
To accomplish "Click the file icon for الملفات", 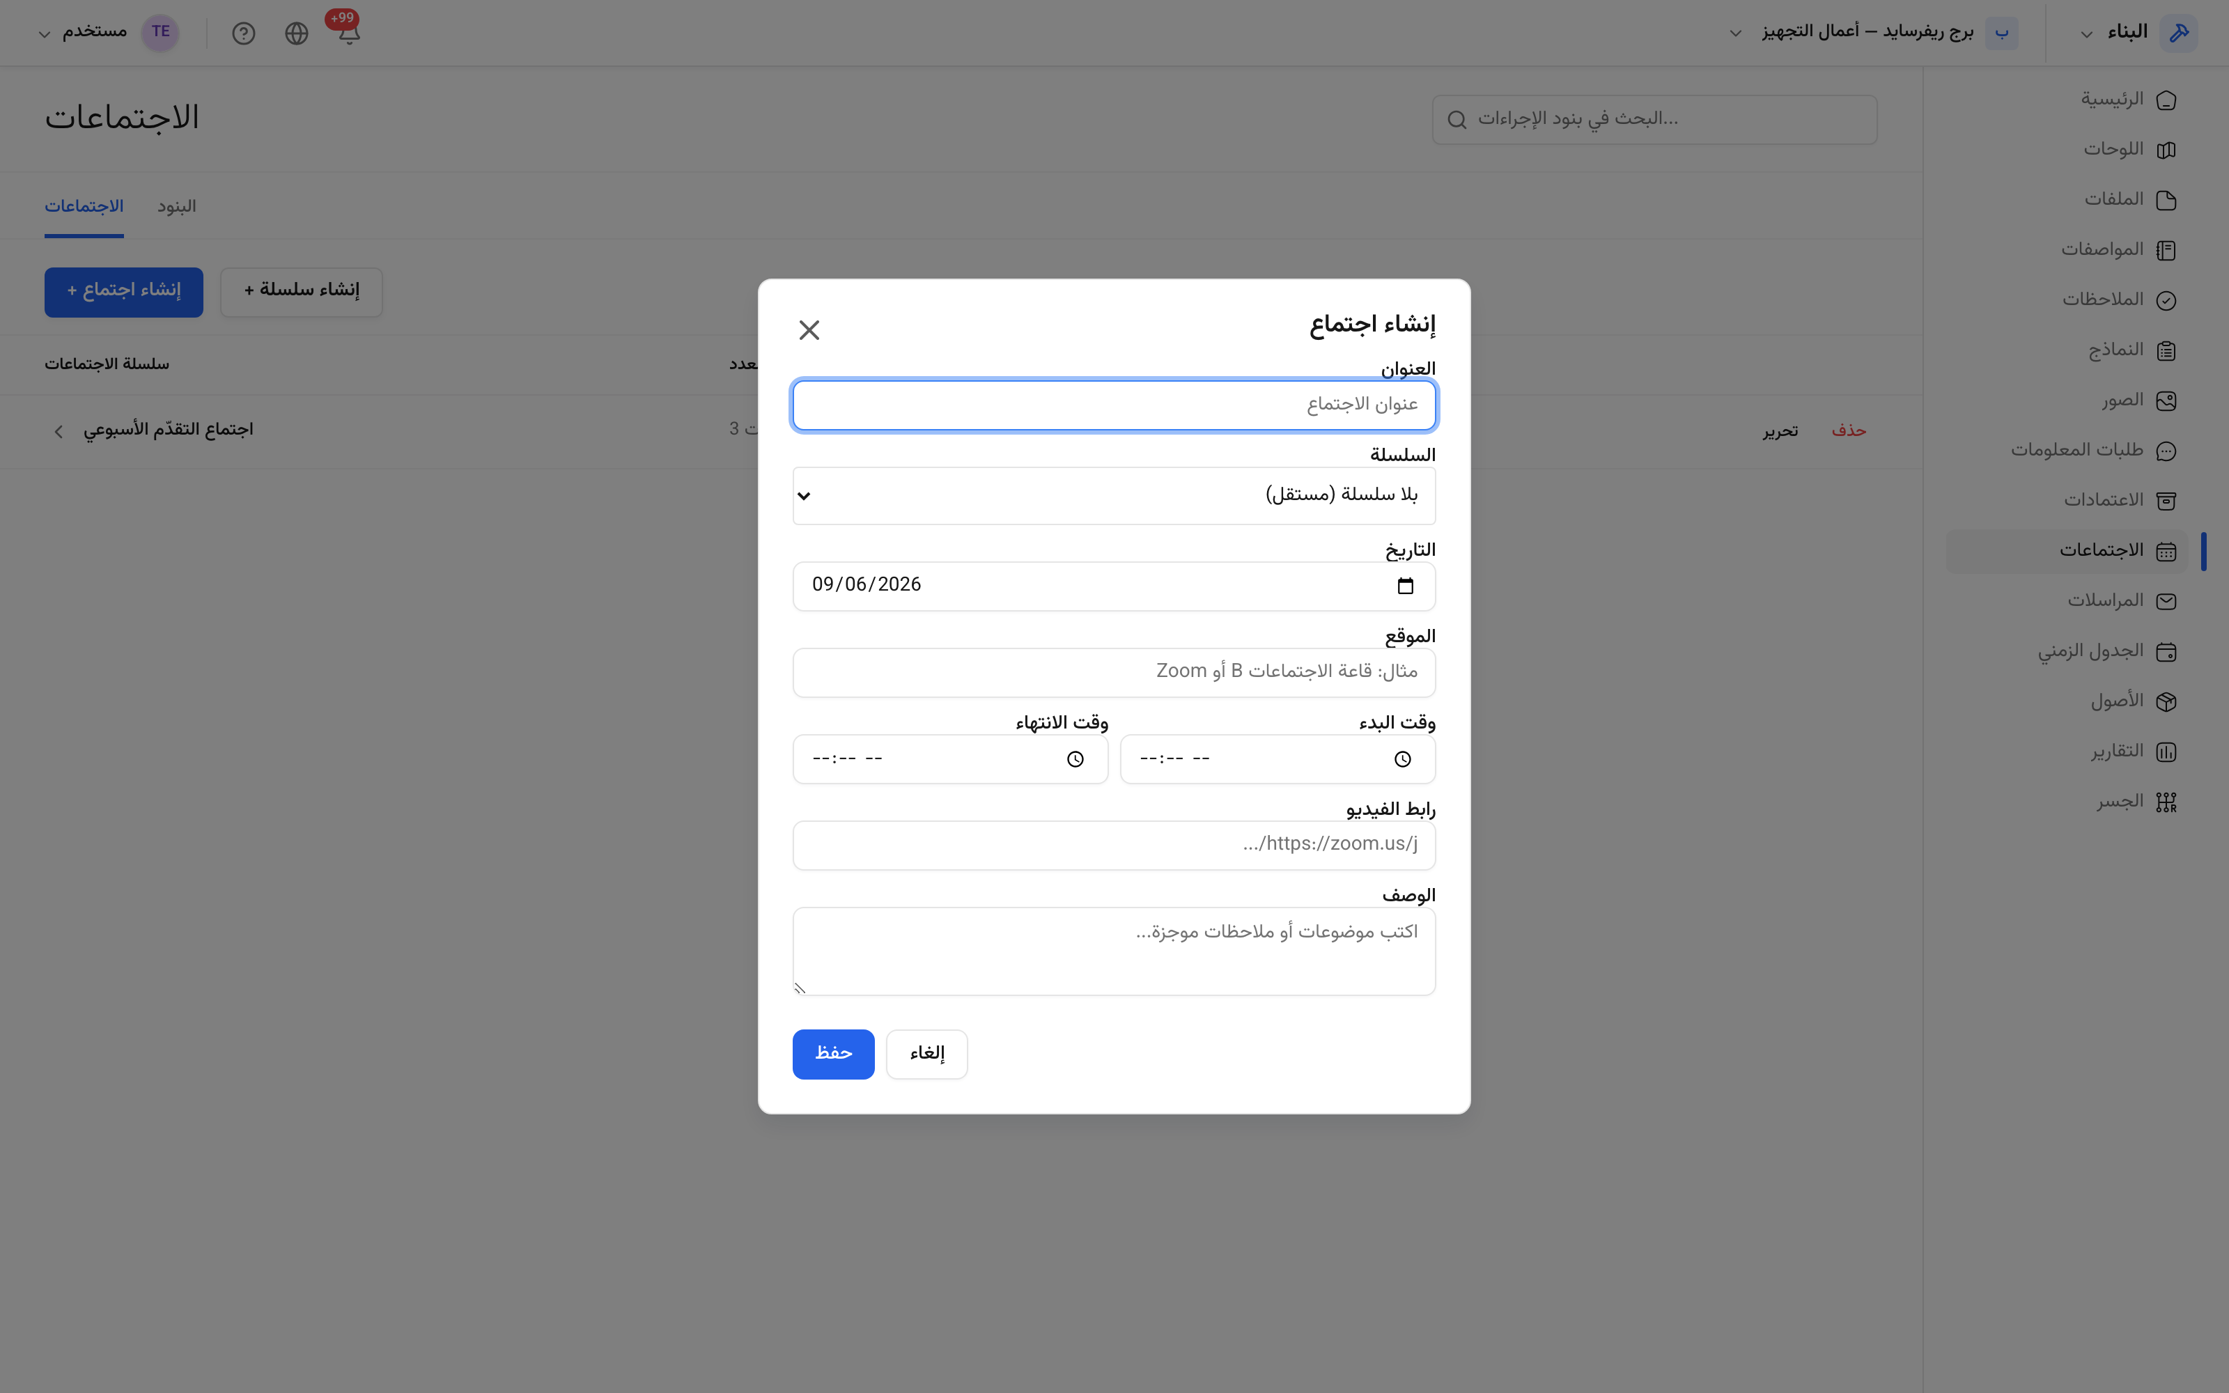I will click(2166, 200).
